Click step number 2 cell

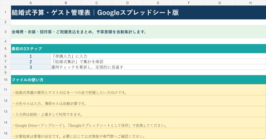tap(31, 62)
